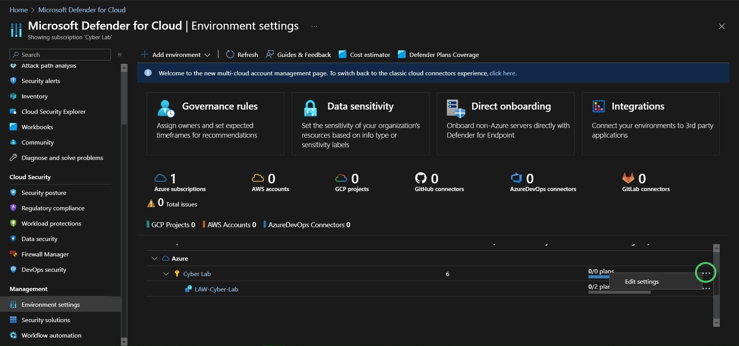
Task: Click the 0/2 plans progress bar for LAW-Cyber-Lab
Action: 619,292
